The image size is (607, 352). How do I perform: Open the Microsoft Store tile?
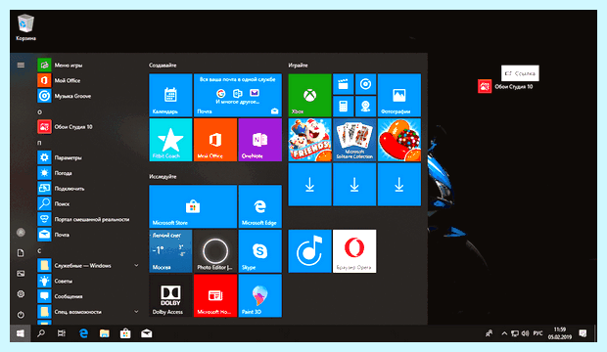[193, 206]
